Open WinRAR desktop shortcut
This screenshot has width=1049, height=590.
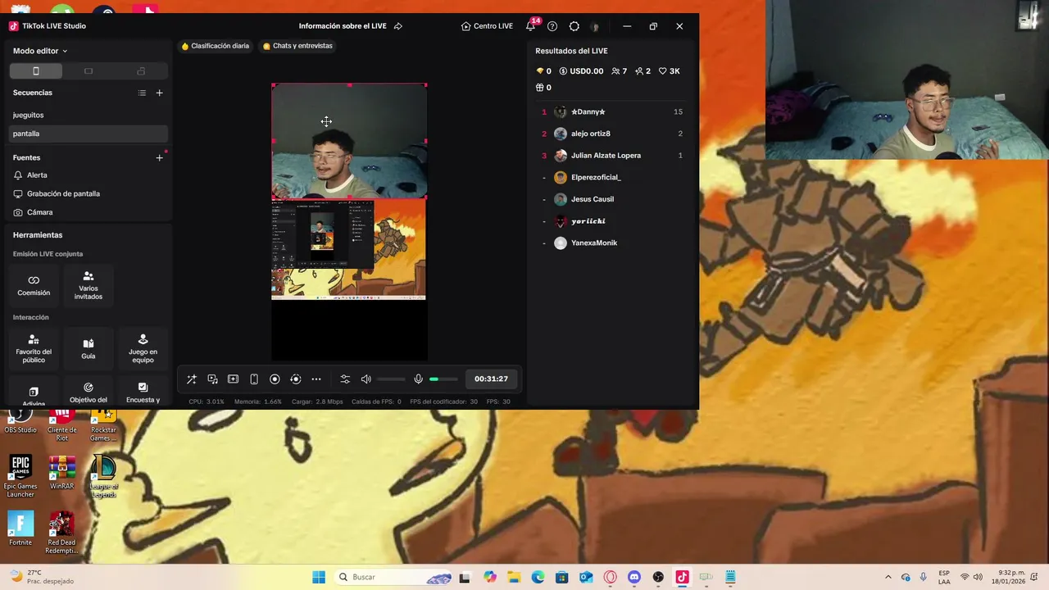(x=62, y=472)
